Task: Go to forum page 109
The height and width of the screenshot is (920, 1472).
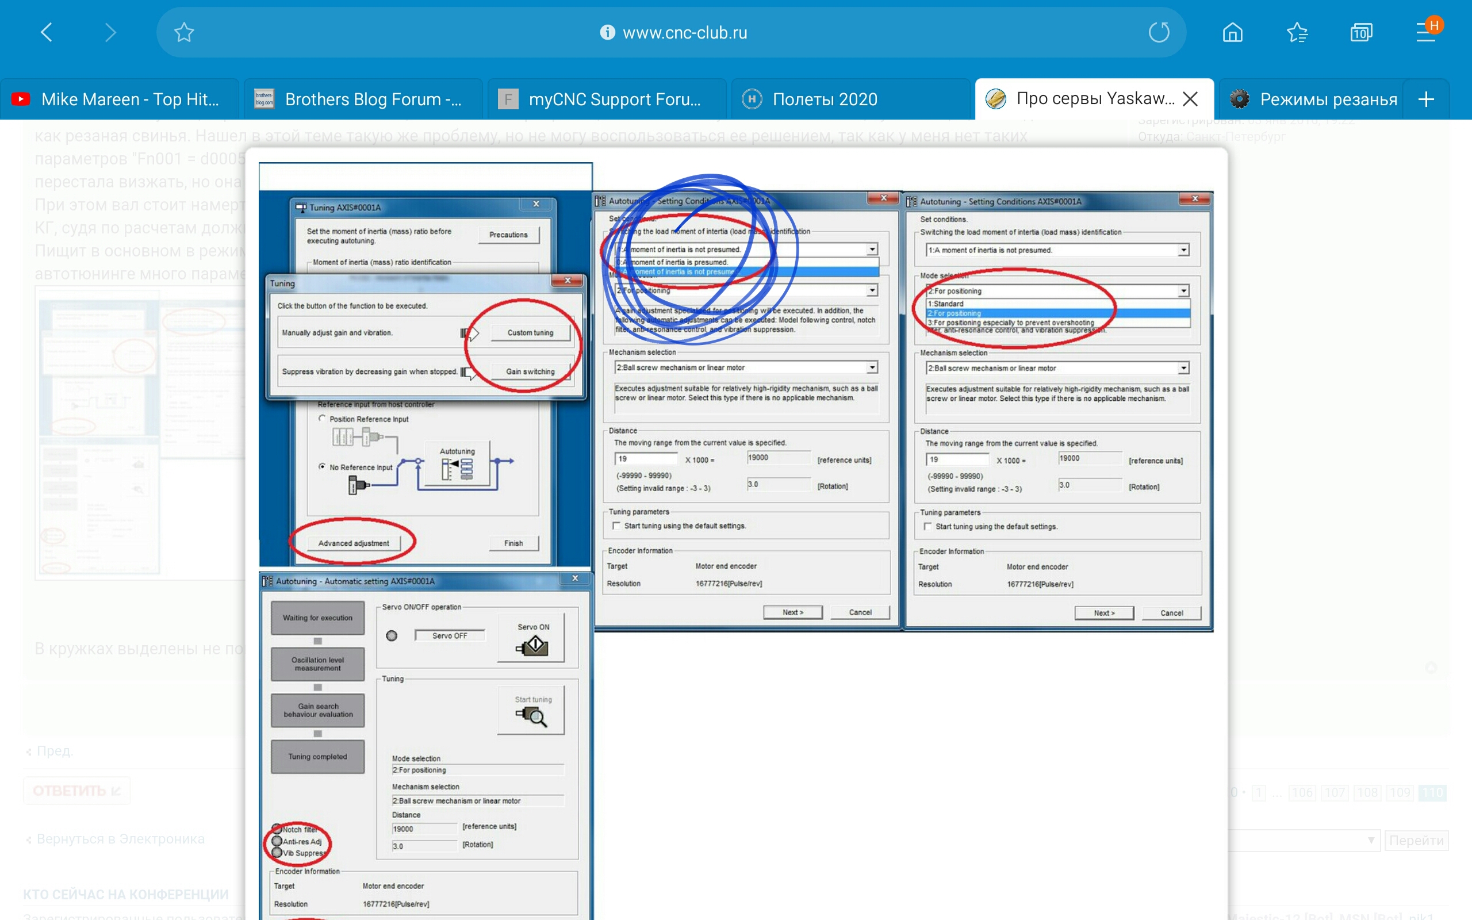Action: tap(1400, 792)
